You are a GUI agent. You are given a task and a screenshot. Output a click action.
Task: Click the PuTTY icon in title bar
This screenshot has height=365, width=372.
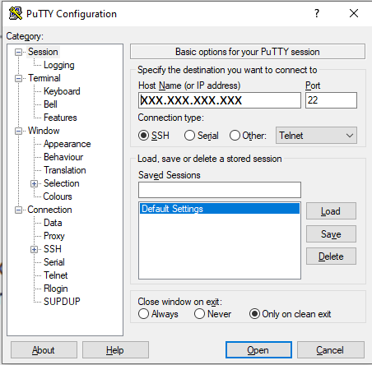[x=16, y=13]
